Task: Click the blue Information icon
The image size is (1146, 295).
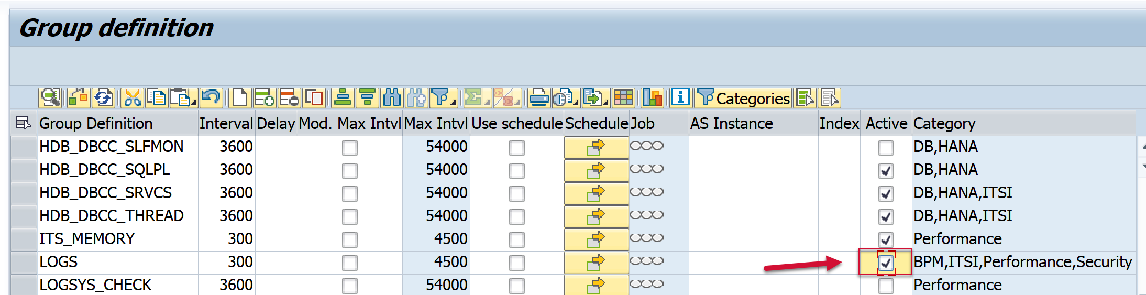Action: [680, 98]
